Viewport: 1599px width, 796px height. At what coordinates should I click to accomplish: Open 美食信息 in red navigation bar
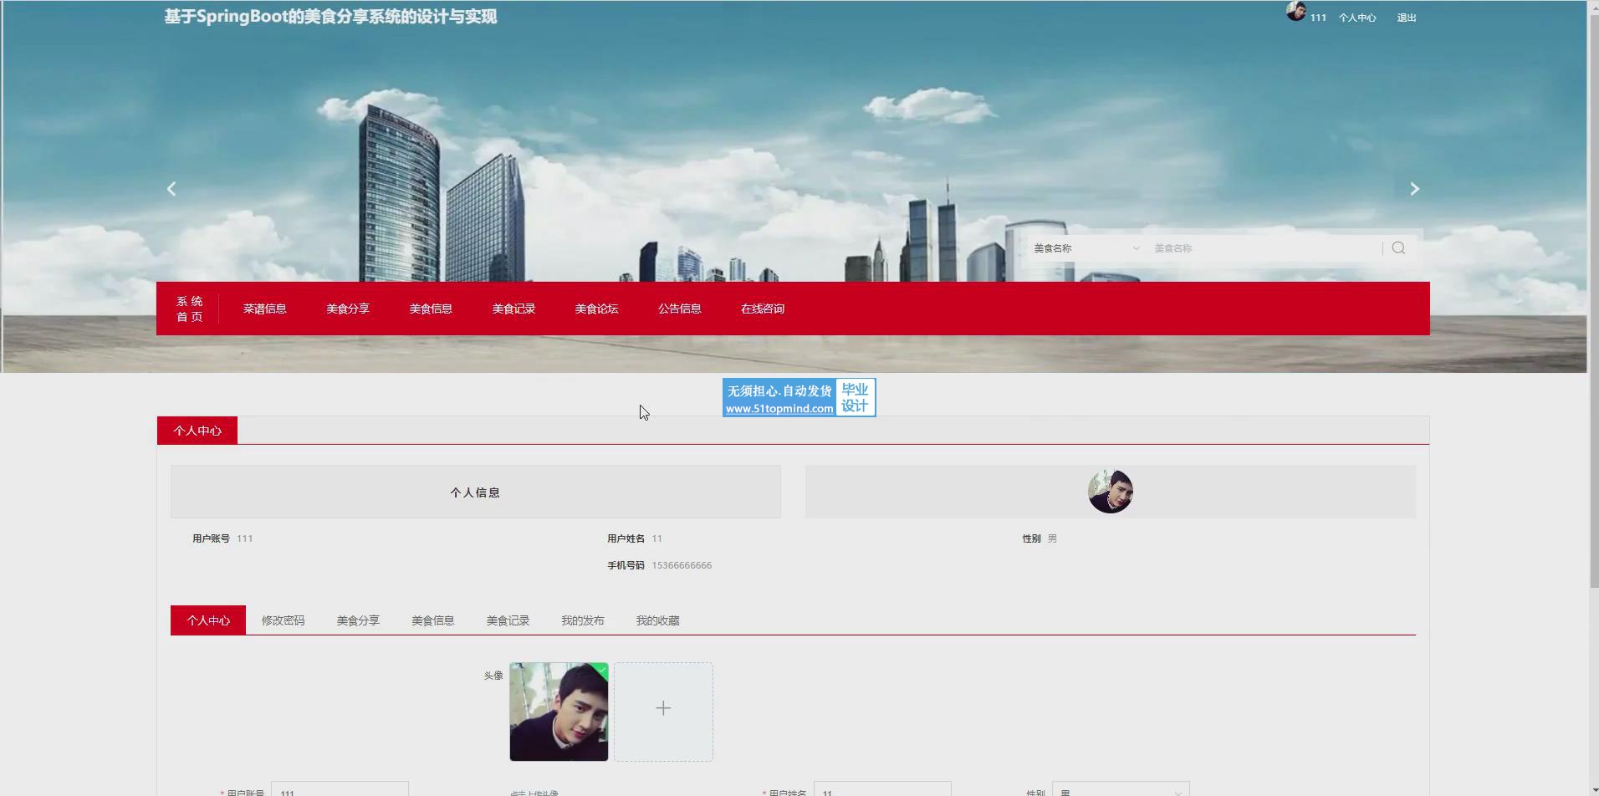coord(431,309)
